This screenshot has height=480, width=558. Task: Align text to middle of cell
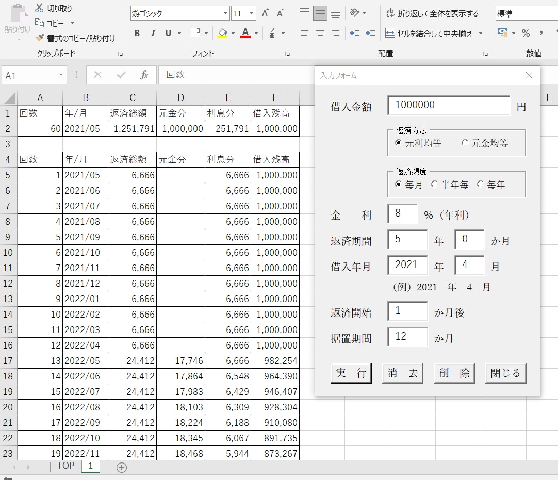click(320, 13)
